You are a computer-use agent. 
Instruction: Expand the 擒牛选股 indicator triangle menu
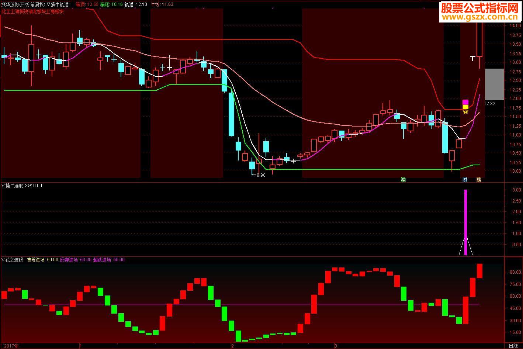[x=3, y=186]
